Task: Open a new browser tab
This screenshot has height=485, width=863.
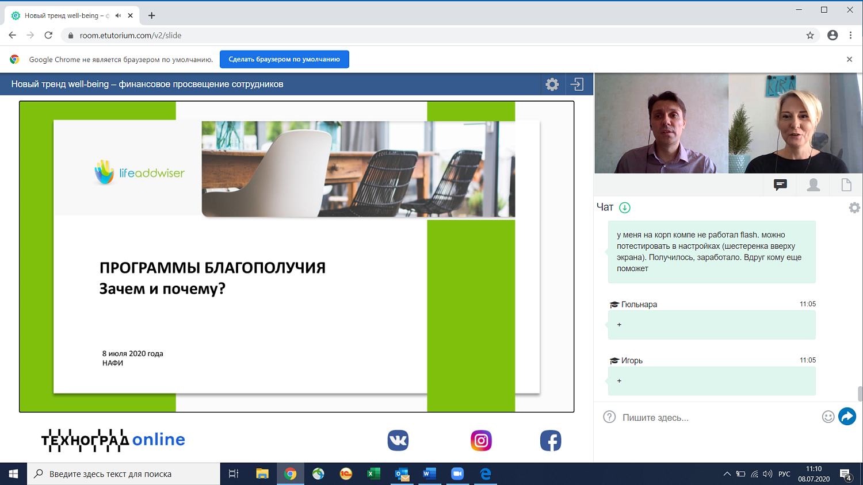Action: [x=152, y=16]
